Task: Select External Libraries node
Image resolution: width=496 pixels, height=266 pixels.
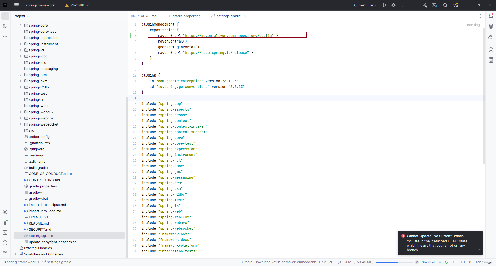Action: 38,248
